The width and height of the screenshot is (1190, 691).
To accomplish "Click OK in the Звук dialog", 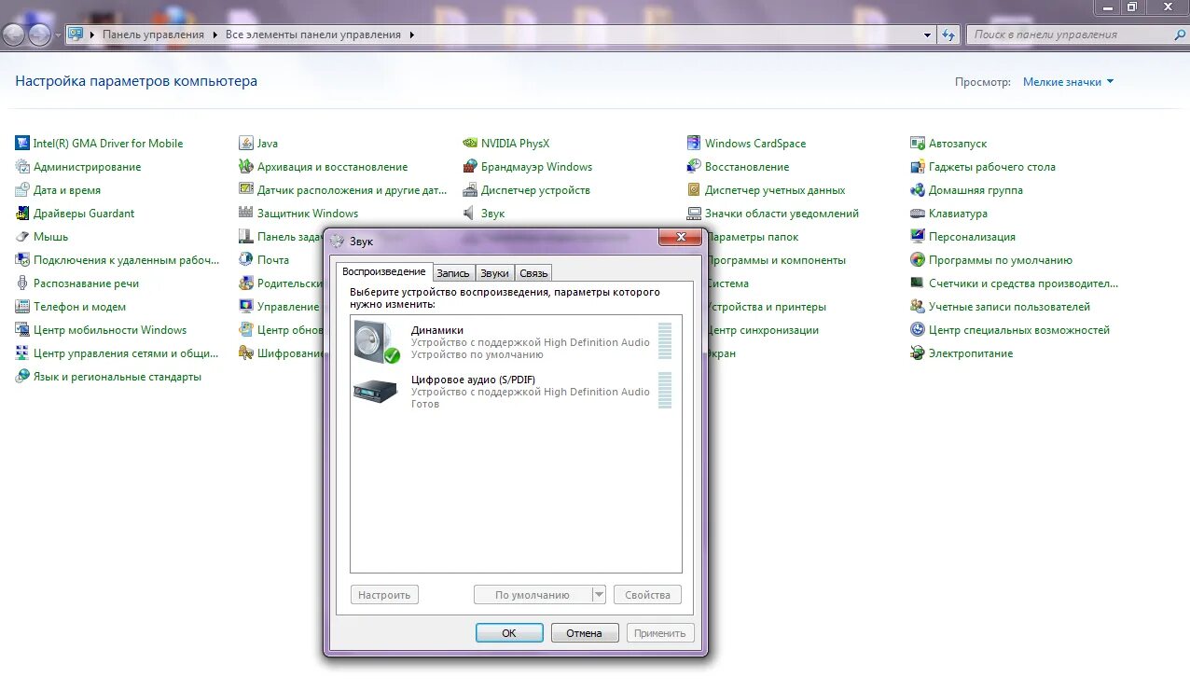I will tap(509, 632).
